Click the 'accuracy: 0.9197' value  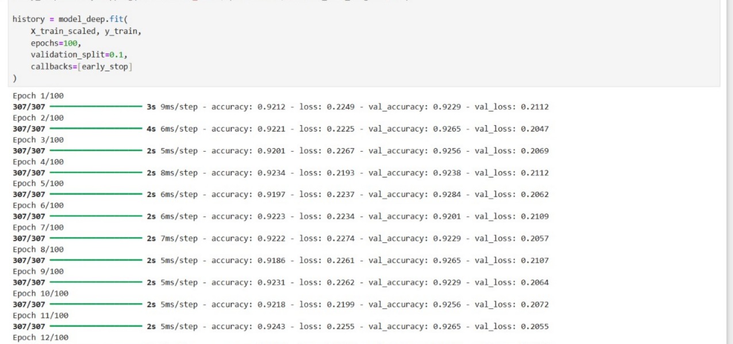[x=248, y=195]
